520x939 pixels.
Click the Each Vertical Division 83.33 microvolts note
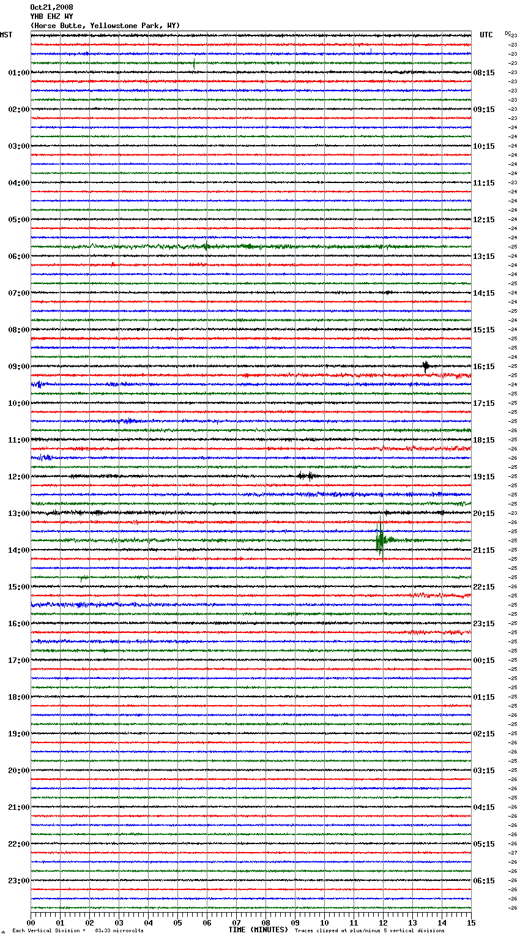pos(78,930)
